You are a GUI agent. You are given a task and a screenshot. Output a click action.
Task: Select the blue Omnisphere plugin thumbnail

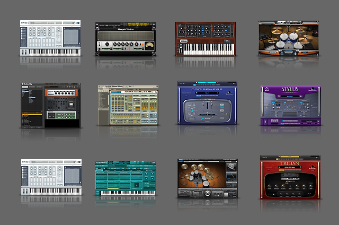pos(207,102)
